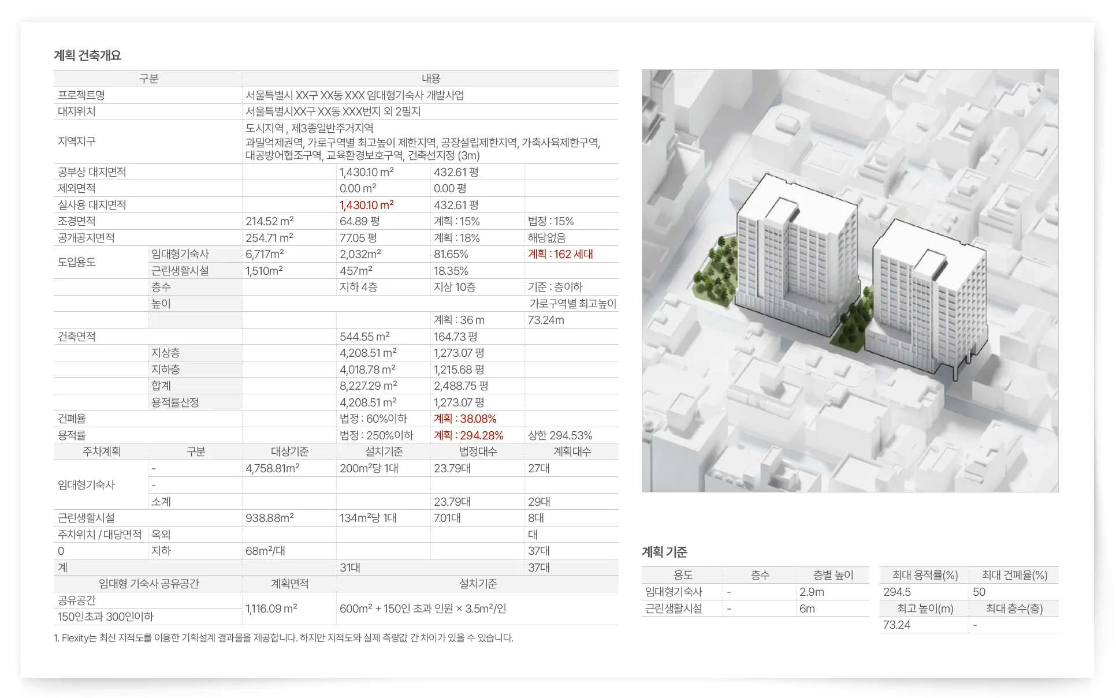Screen dimensions: 1116x698
Task: Click the 계획대수 column header
Action: tap(572, 451)
